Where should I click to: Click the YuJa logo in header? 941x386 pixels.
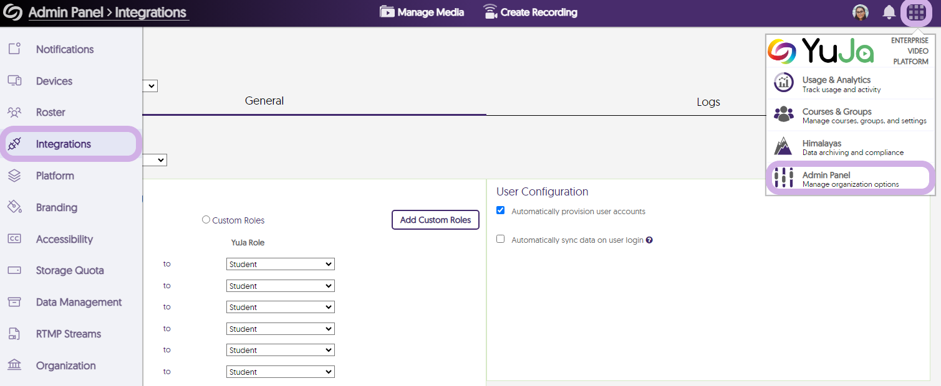(x=12, y=12)
